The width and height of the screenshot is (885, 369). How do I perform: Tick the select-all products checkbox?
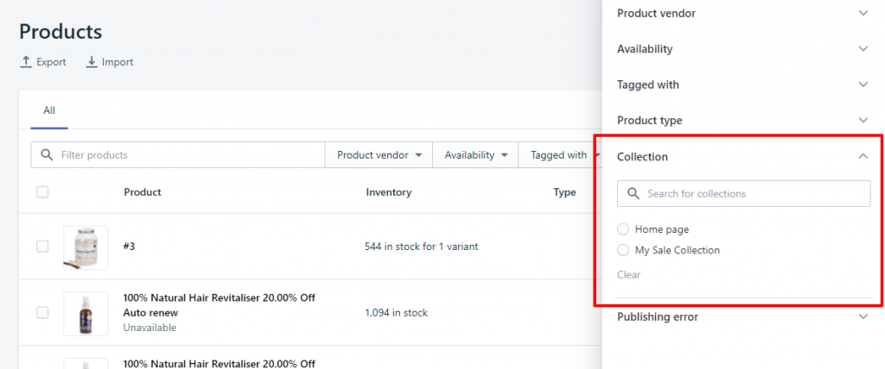click(x=42, y=192)
